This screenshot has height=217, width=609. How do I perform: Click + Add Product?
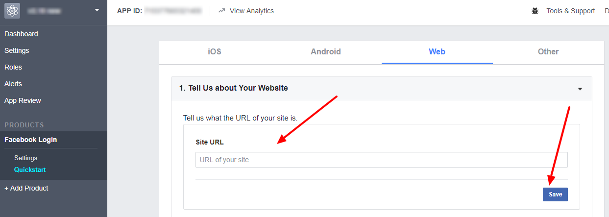click(x=26, y=188)
